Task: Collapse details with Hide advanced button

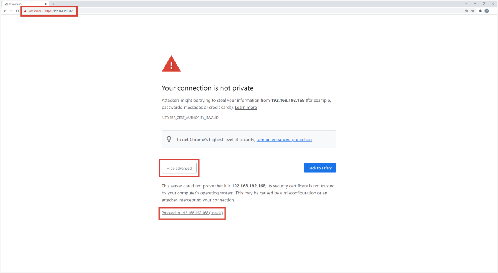Action: [179, 168]
